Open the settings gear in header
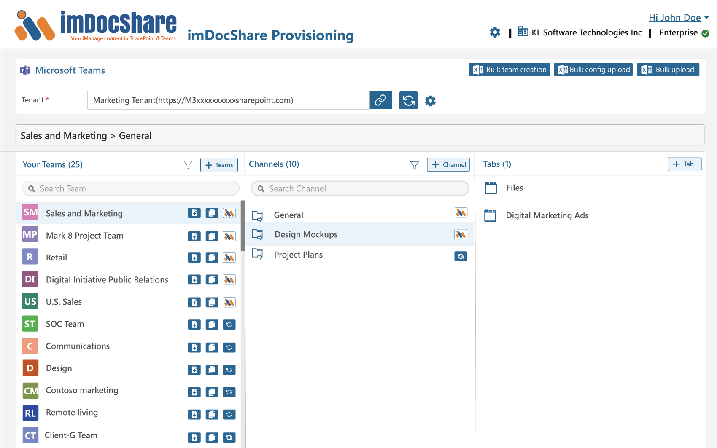Image resolution: width=717 pixels, height=448 pixels. click(495, 32)
